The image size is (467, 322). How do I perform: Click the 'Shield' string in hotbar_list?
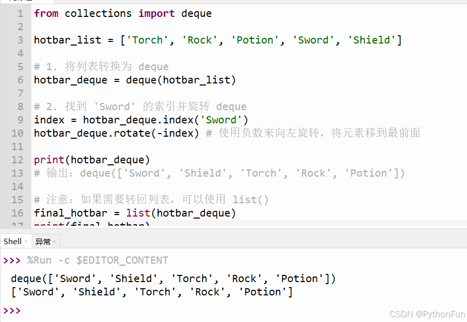click(x=372, y=40)
